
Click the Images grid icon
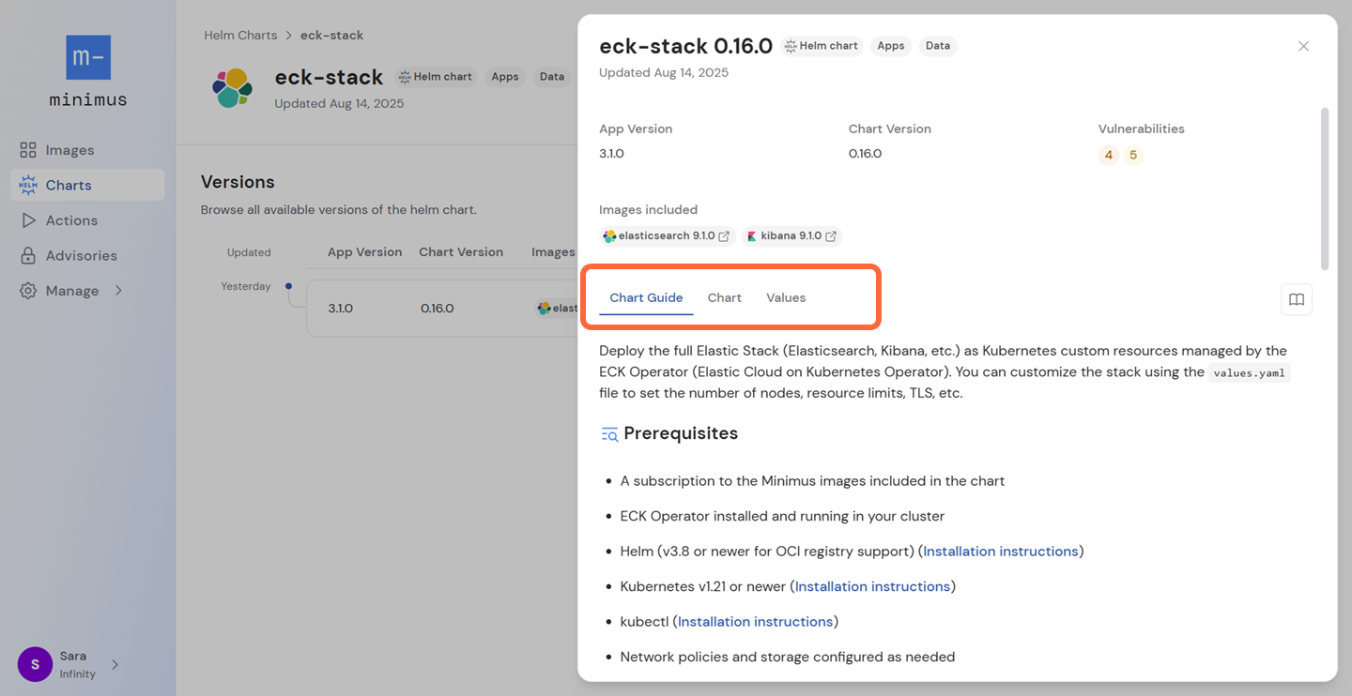28,150
